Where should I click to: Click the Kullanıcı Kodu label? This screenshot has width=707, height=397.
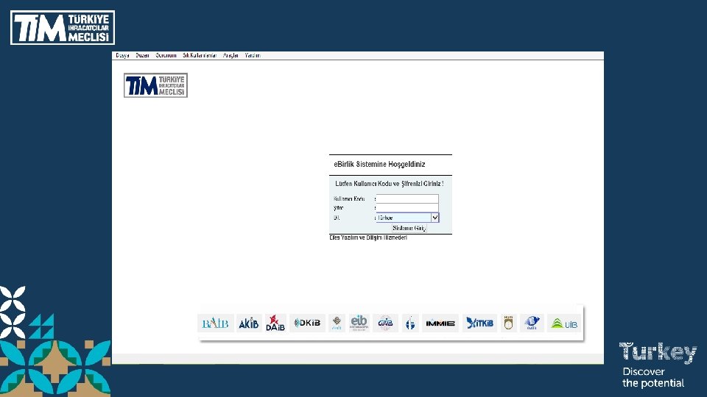coord(349,199)
